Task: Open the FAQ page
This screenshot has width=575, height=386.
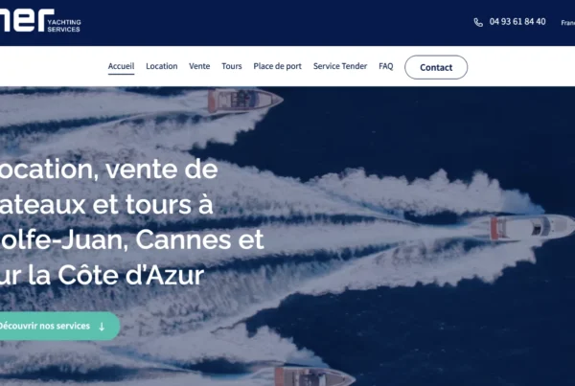Action: [x=386, y=66]
